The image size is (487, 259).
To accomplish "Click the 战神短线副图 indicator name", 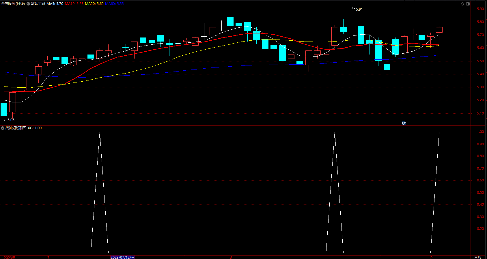I will click(16, 128).
